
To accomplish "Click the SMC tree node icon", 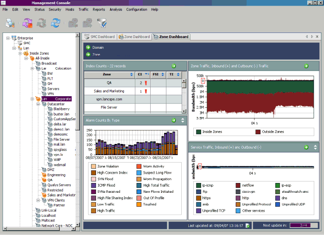I will pos(20,43).
